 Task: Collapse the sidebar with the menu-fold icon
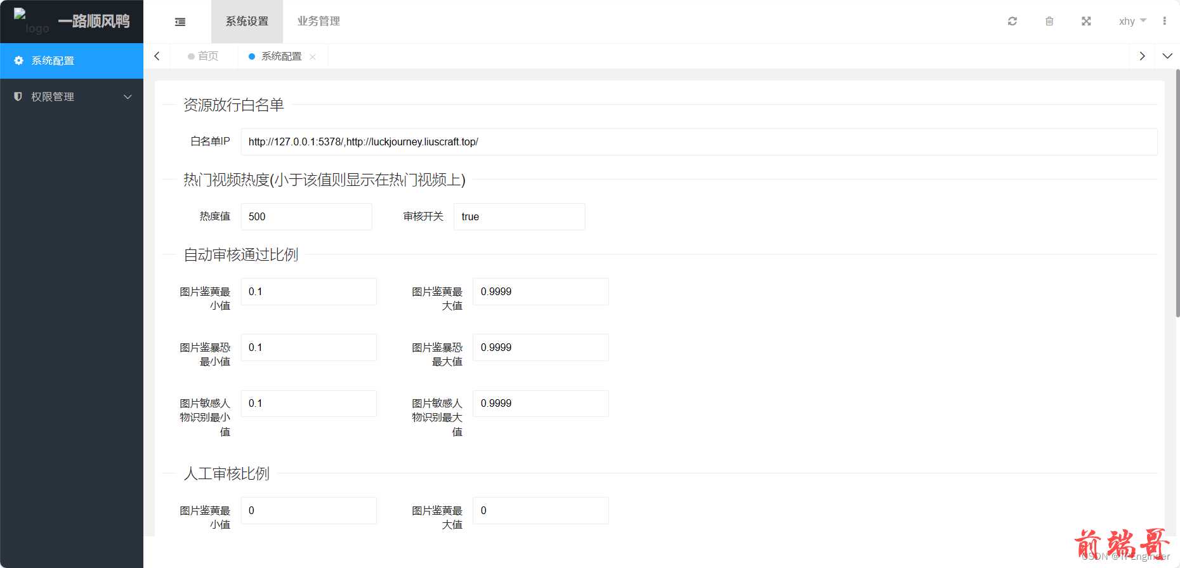pyautogui.click(x=180, y=22)
